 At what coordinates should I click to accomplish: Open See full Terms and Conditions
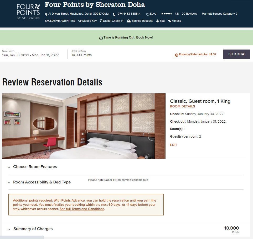point(82,209)
